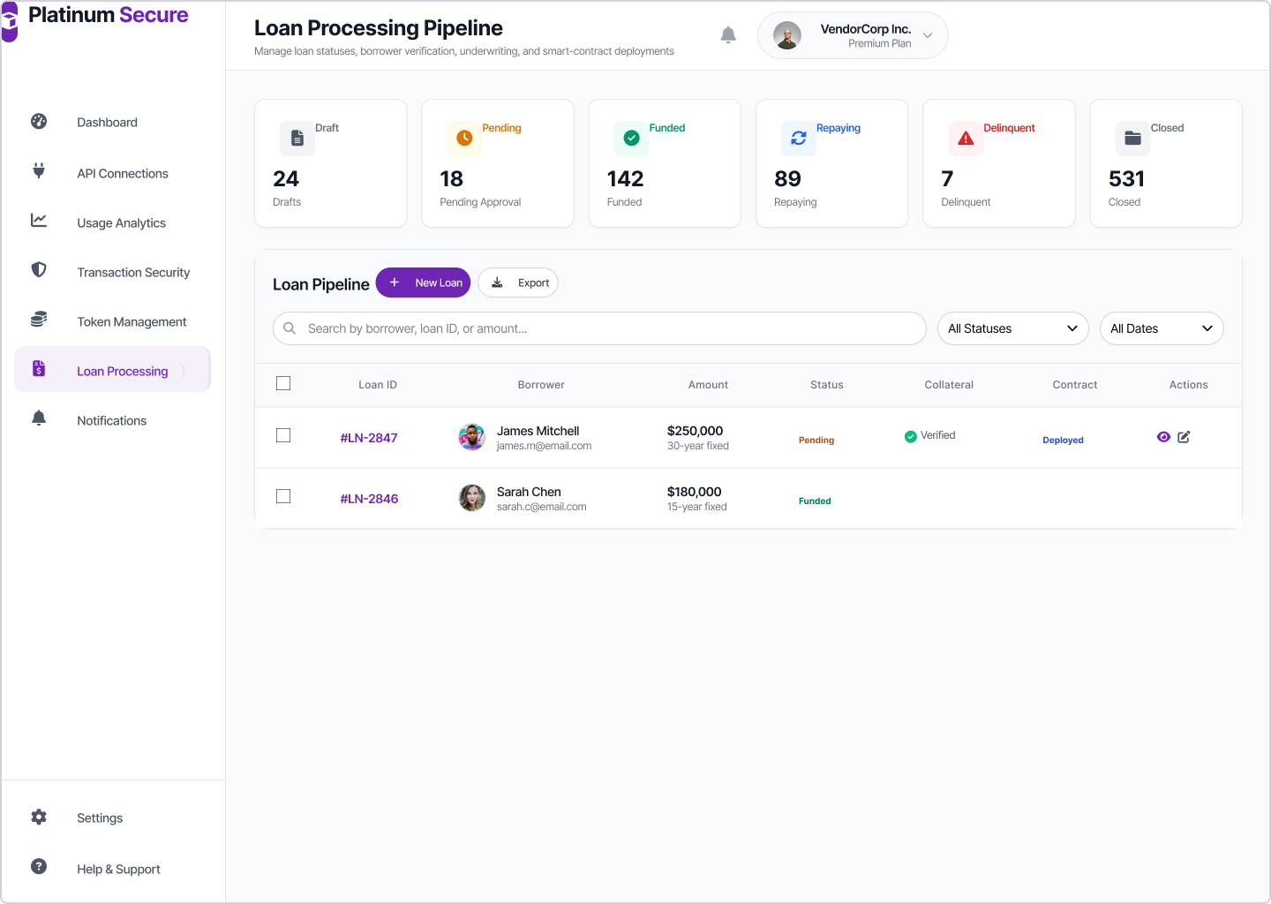
Task: Click the Pending status for James Mitchell
Action: 816,440
